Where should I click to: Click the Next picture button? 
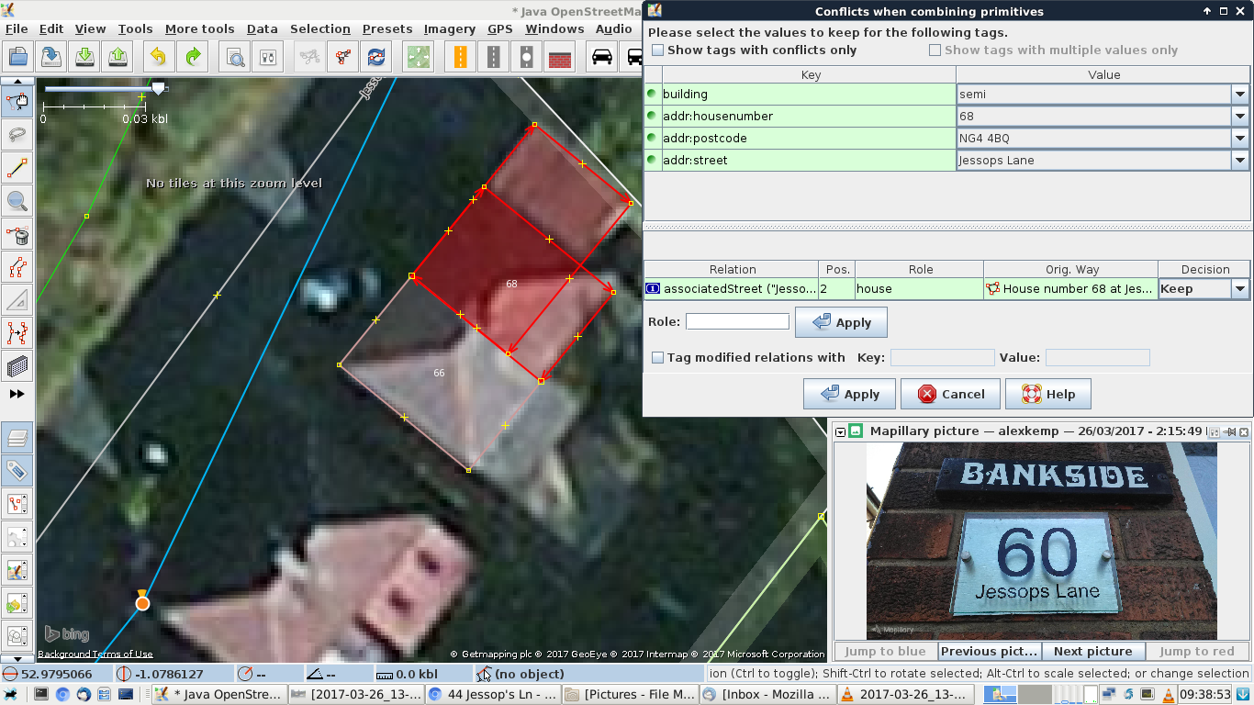pyautogui.click(x=1092, y=652)
